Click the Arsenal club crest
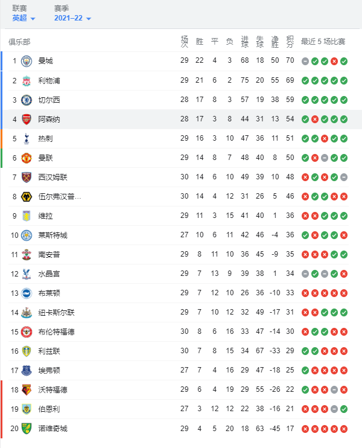The image size is (362, 448). pos(27,120)
